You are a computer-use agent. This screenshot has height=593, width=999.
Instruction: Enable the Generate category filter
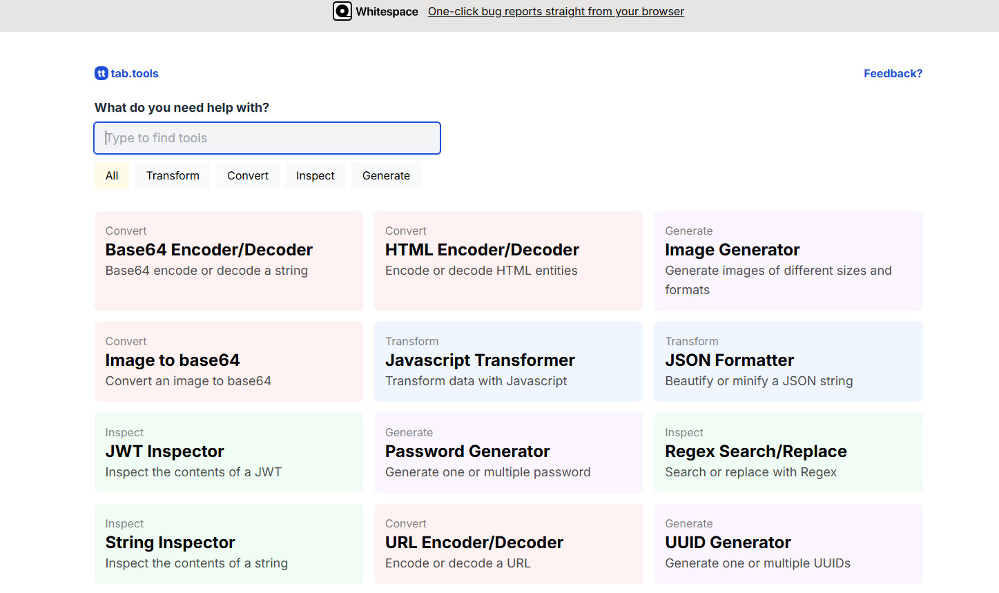386,175
